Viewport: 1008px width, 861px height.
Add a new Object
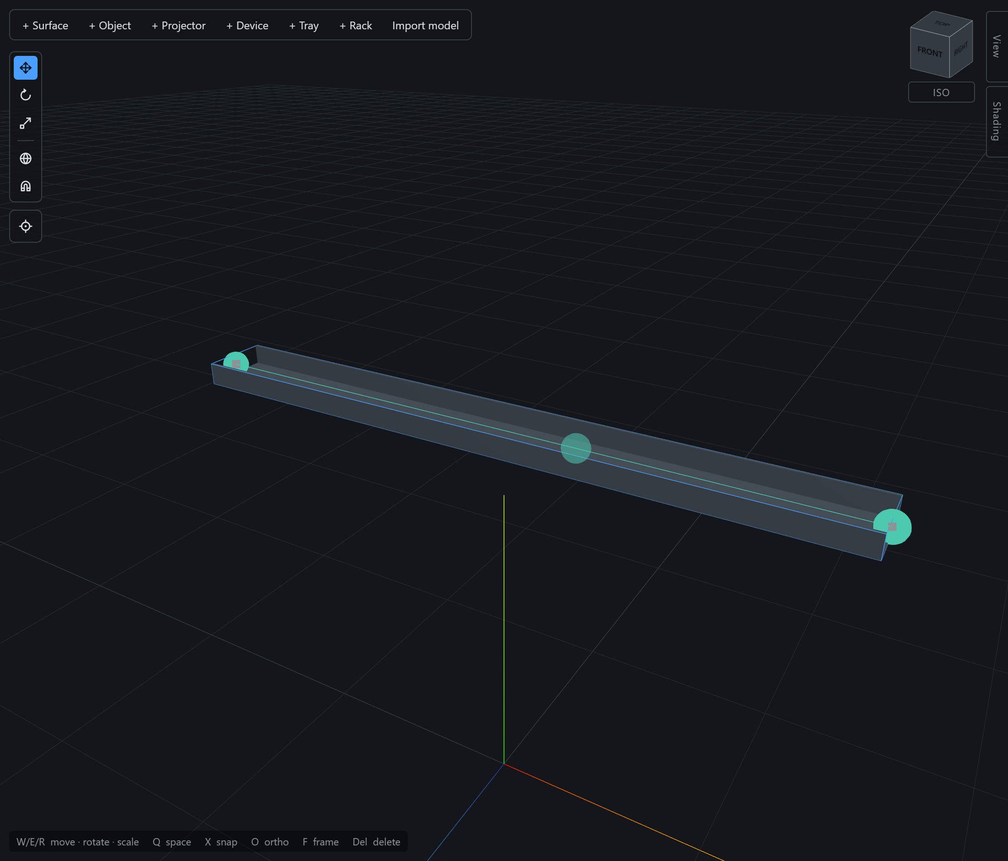click(110, 25)
